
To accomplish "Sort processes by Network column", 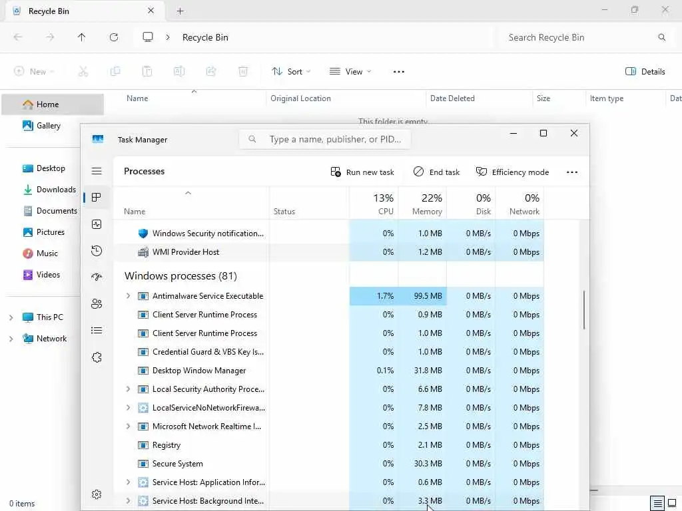I will 519,204.
